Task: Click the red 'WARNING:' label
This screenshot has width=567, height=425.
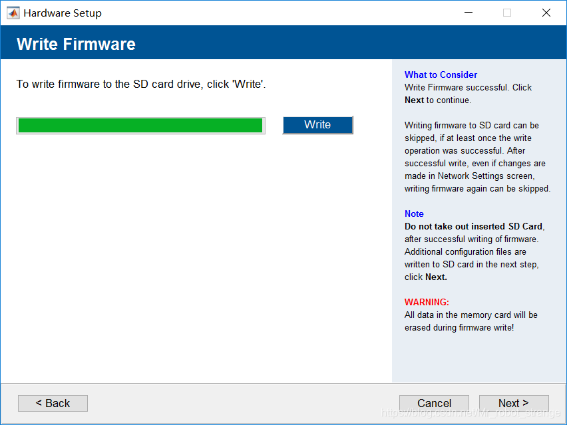Action: (427, 302)
